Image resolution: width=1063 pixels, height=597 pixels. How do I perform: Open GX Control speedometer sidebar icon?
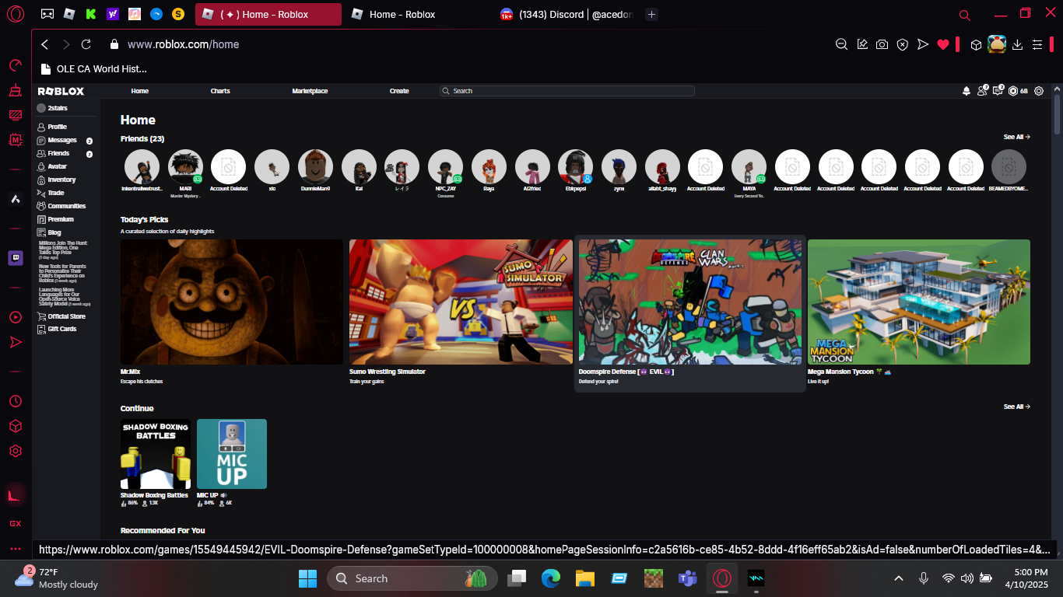[x=16, y=65]
